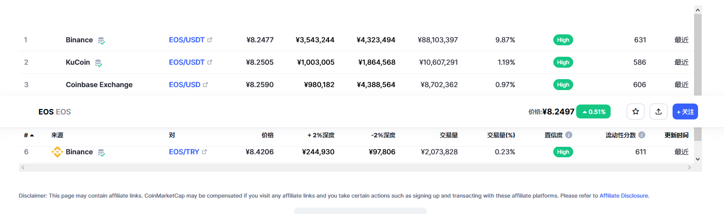
Task: Click the info icon beside 流动性分数 header
Action: pyautogui.click(x=642, y=135)
